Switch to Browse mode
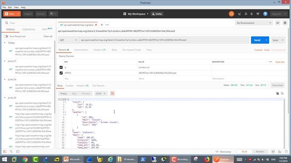 [x=260, y=152]
